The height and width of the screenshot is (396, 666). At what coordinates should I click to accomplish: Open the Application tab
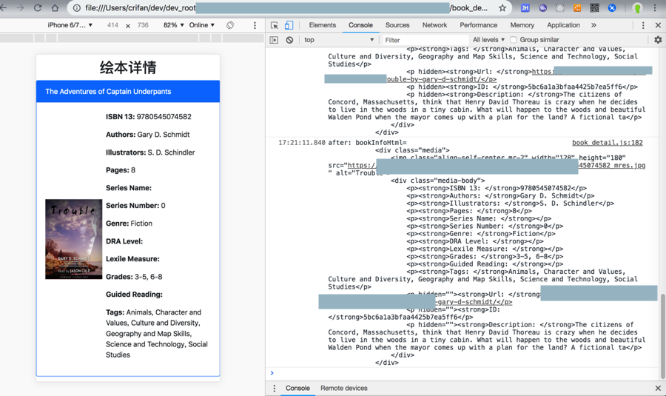point(563,25)
